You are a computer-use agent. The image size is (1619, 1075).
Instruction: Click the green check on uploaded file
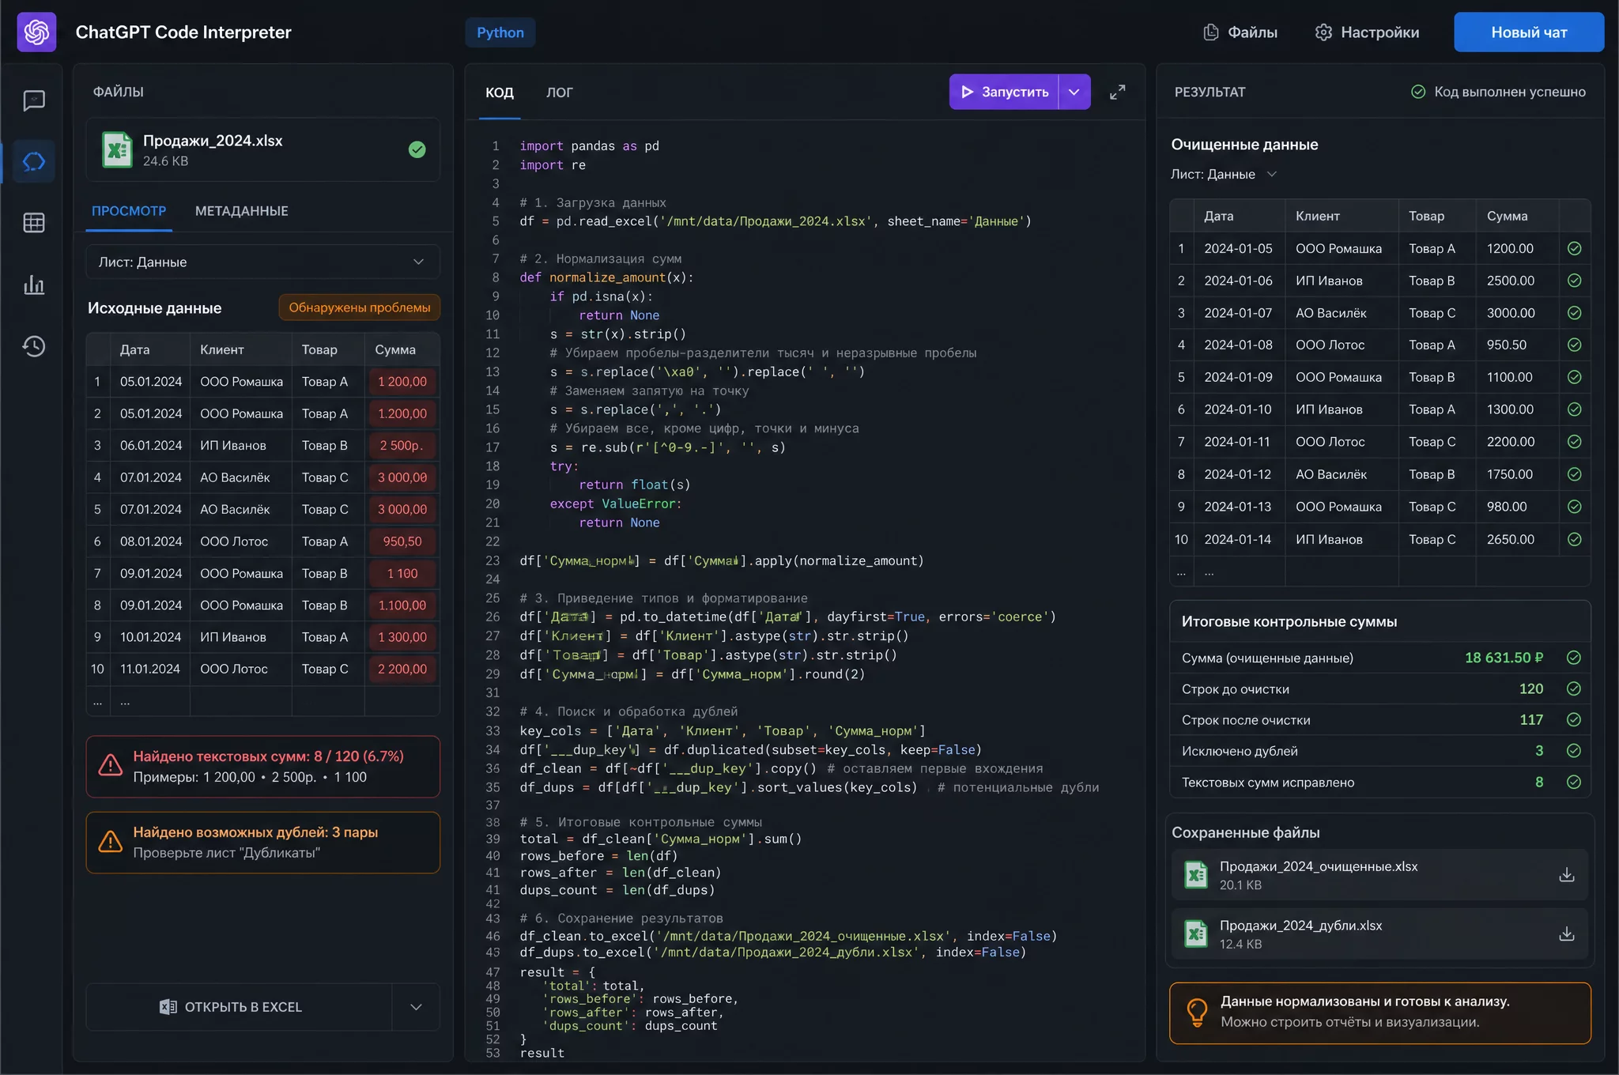click(417, 149)
